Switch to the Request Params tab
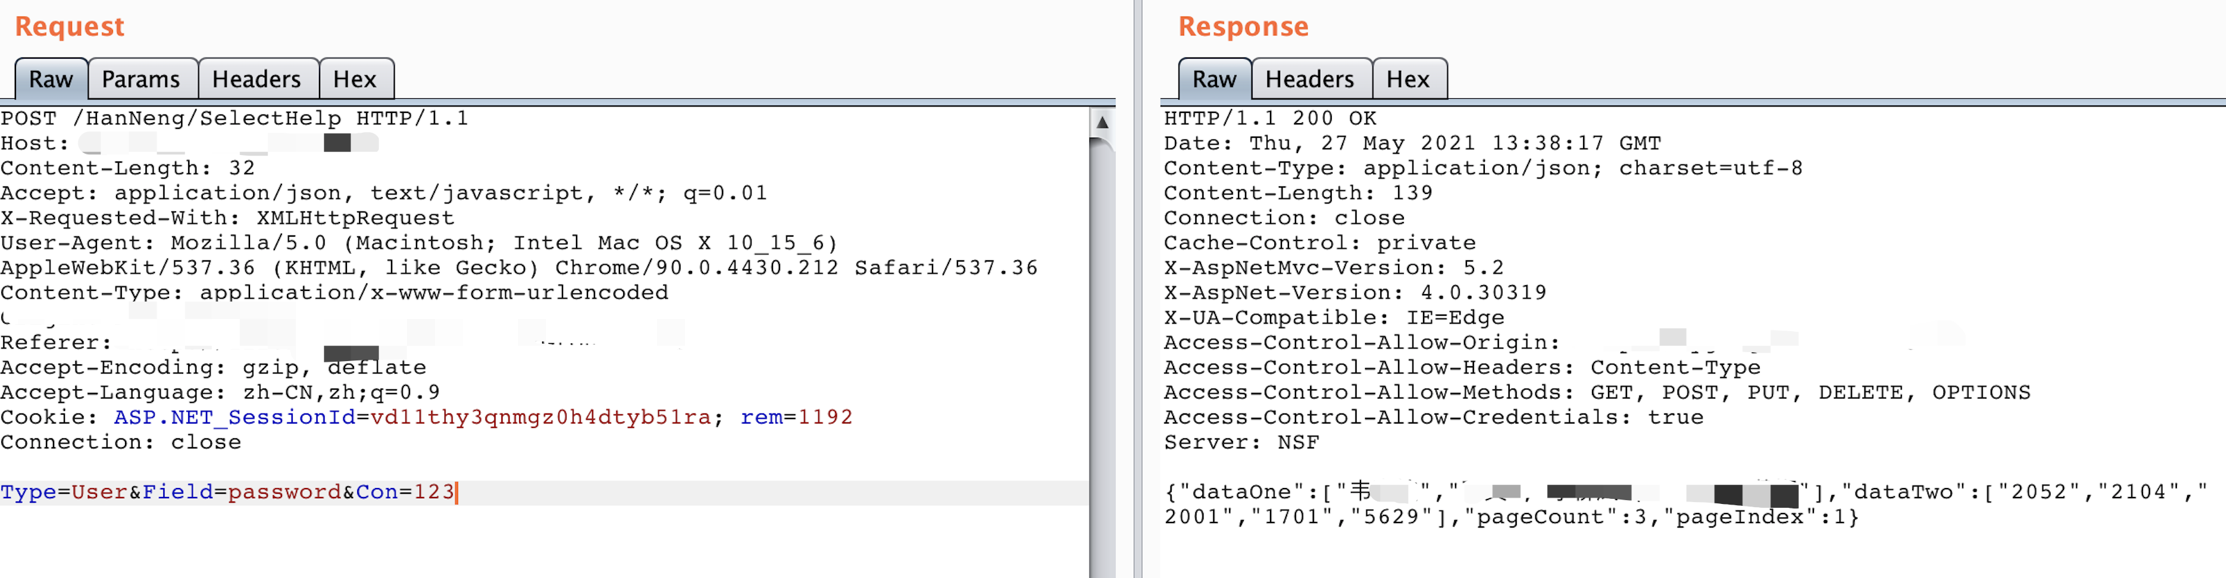The image size is (2226, 578). [141, 80]
